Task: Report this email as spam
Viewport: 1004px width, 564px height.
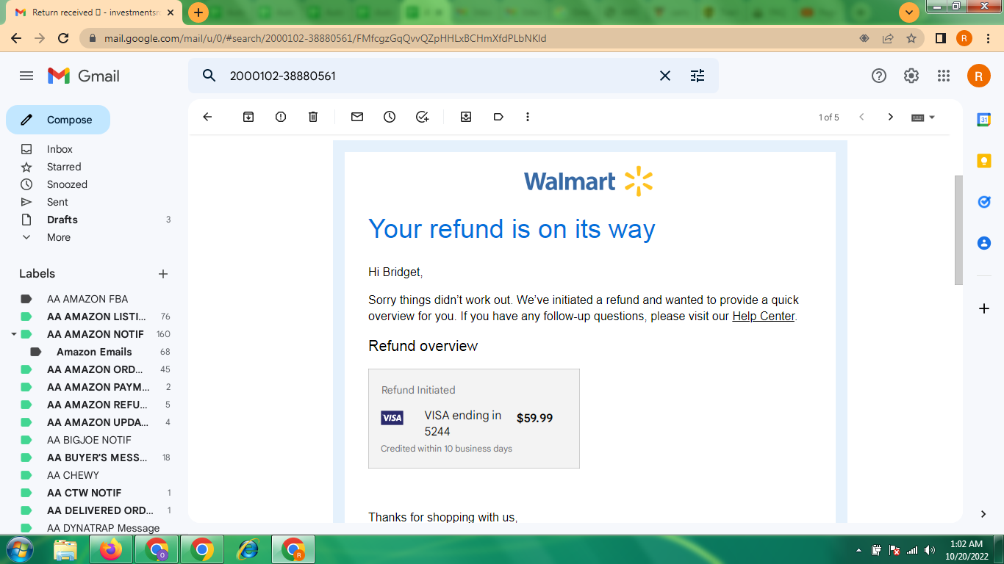Action: point(281,117)
